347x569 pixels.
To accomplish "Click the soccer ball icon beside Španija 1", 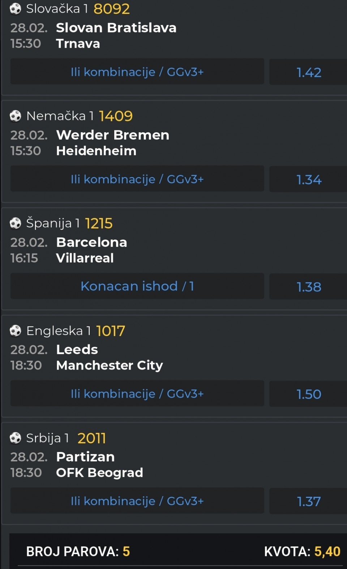I will (x=15, y=223).
